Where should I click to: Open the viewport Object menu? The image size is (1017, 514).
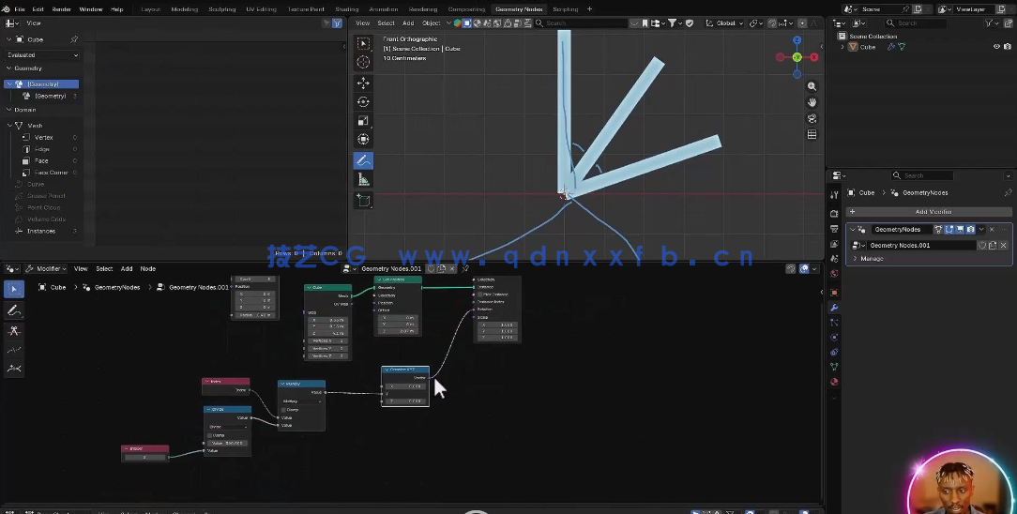point(431,23)
